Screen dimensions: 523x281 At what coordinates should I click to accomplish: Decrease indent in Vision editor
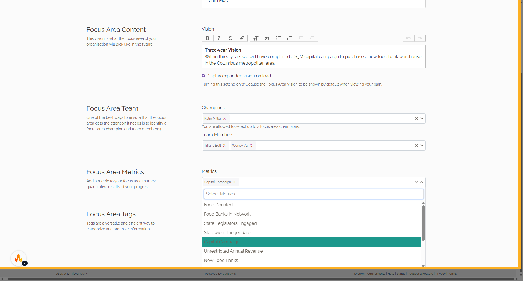pos(301,38)
